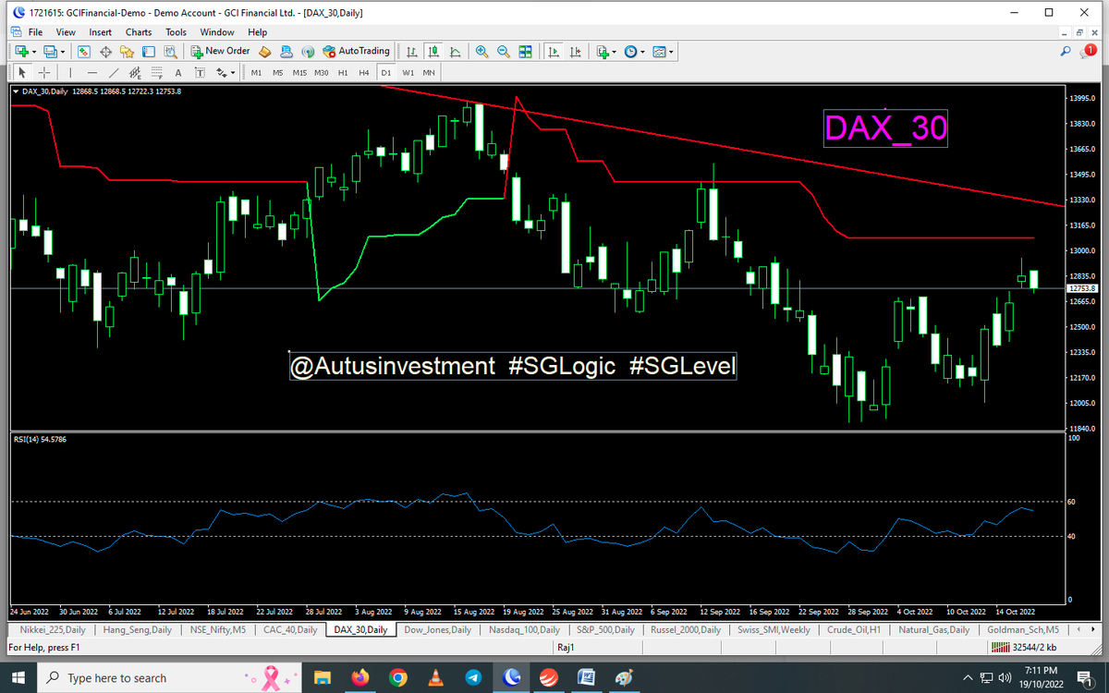Select the Fibonacci retracement tool
The height and width of the screenshot is (693, 1109).
[x=156, y=72]
